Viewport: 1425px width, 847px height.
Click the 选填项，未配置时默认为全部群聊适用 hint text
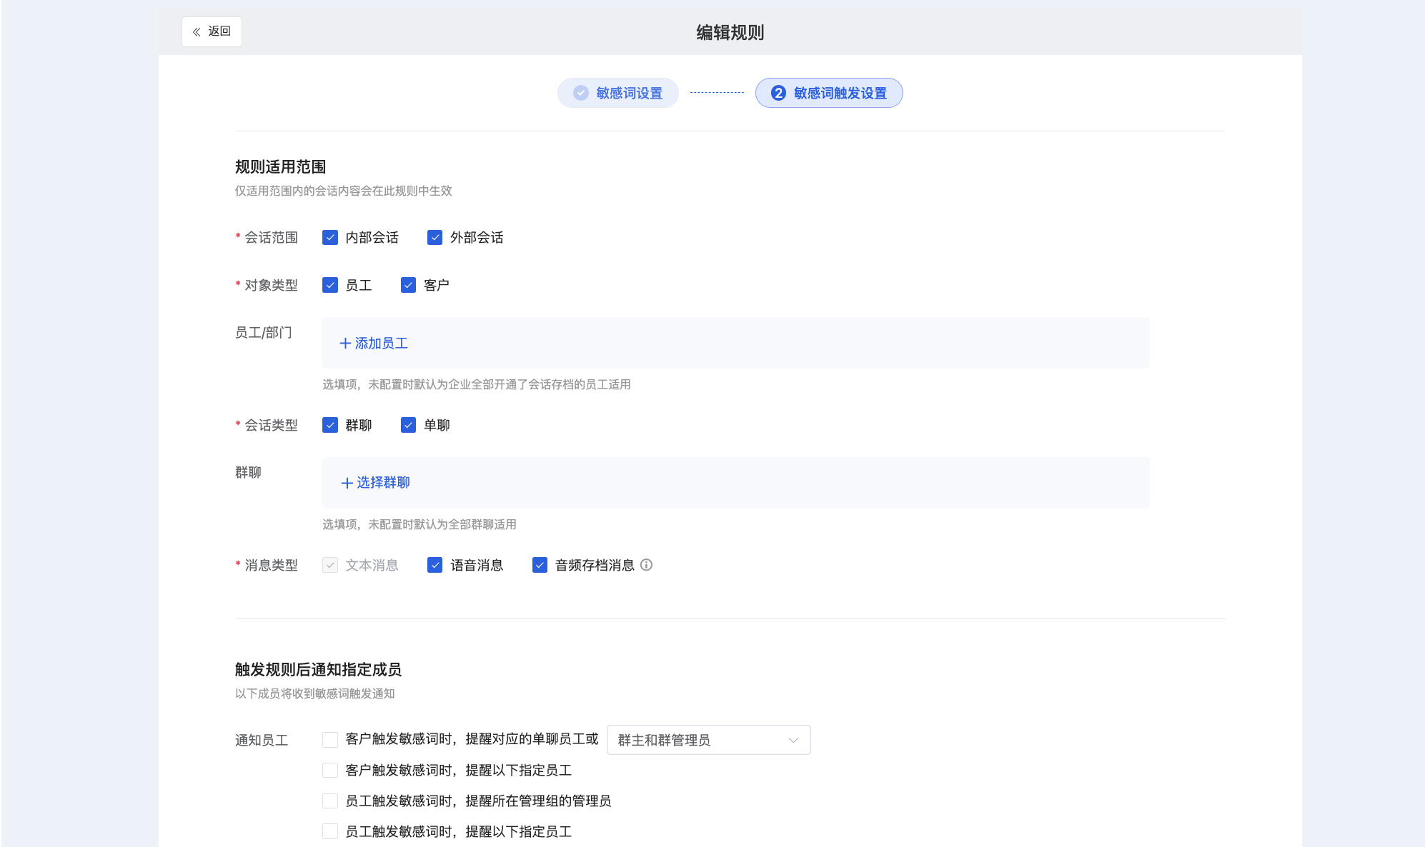tap(419, 524)
